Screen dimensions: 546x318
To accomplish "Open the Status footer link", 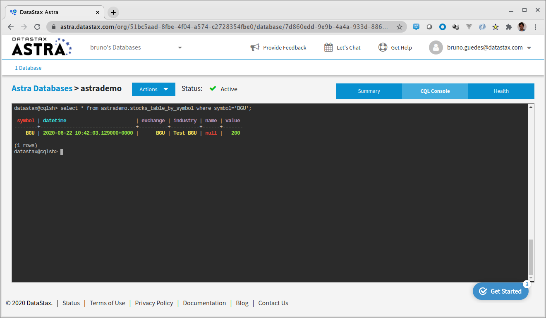I will (x=71, y=303).
